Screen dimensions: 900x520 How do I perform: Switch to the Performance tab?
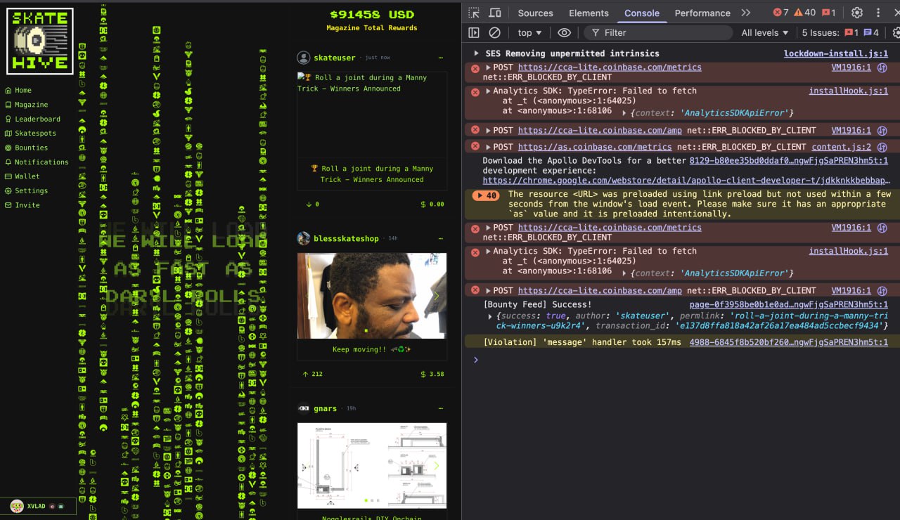[702, 13]
